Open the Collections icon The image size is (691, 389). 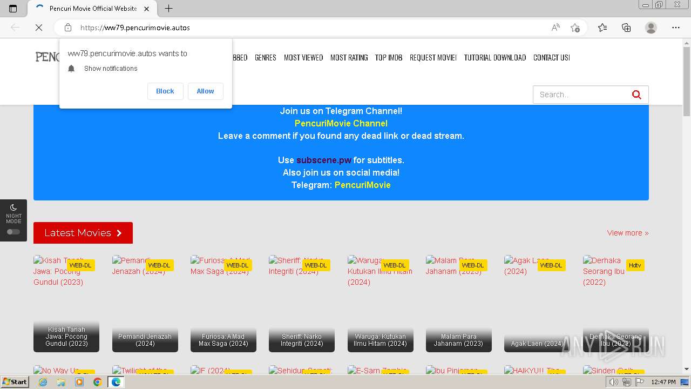pos(626,28)
